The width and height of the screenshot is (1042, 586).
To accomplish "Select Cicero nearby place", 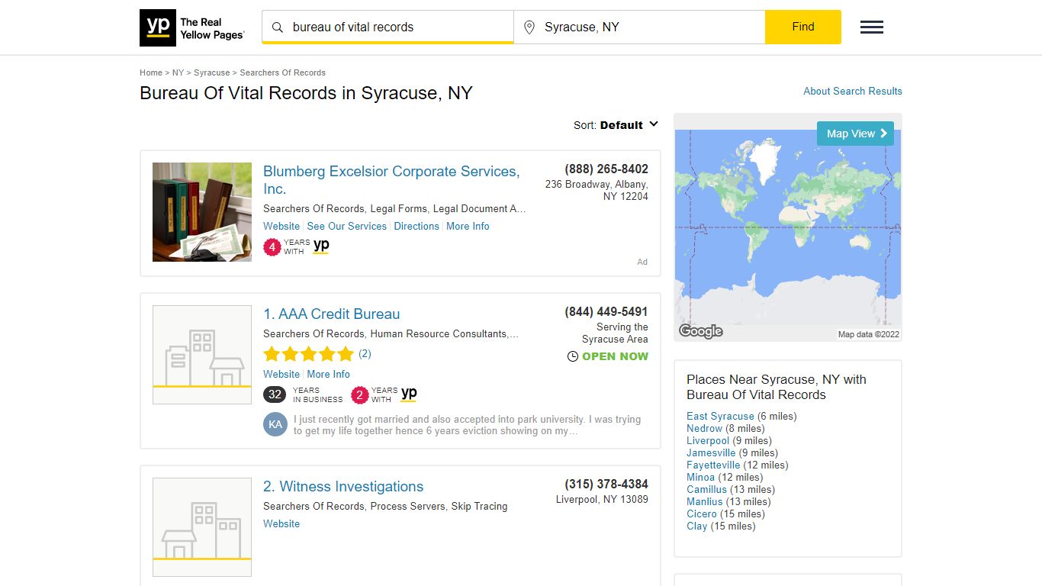I will 702,514.
